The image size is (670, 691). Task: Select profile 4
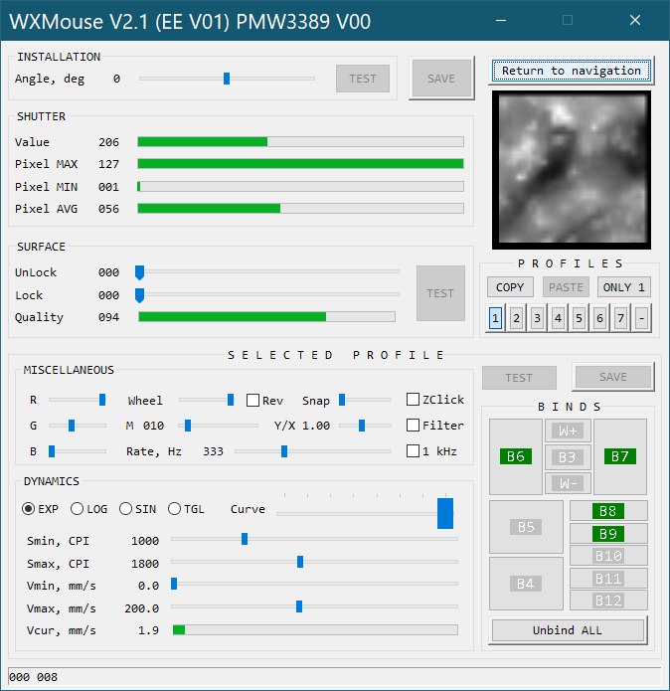[x=558, y=318]
